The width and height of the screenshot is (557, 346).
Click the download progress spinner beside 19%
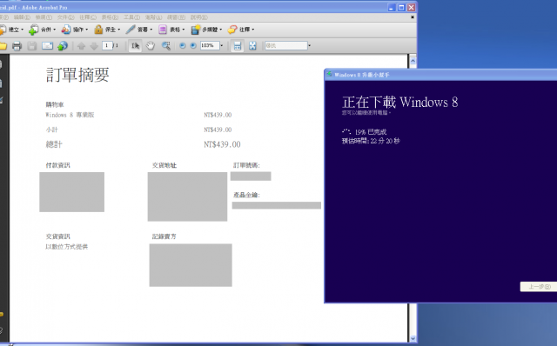tap(346, 131)
